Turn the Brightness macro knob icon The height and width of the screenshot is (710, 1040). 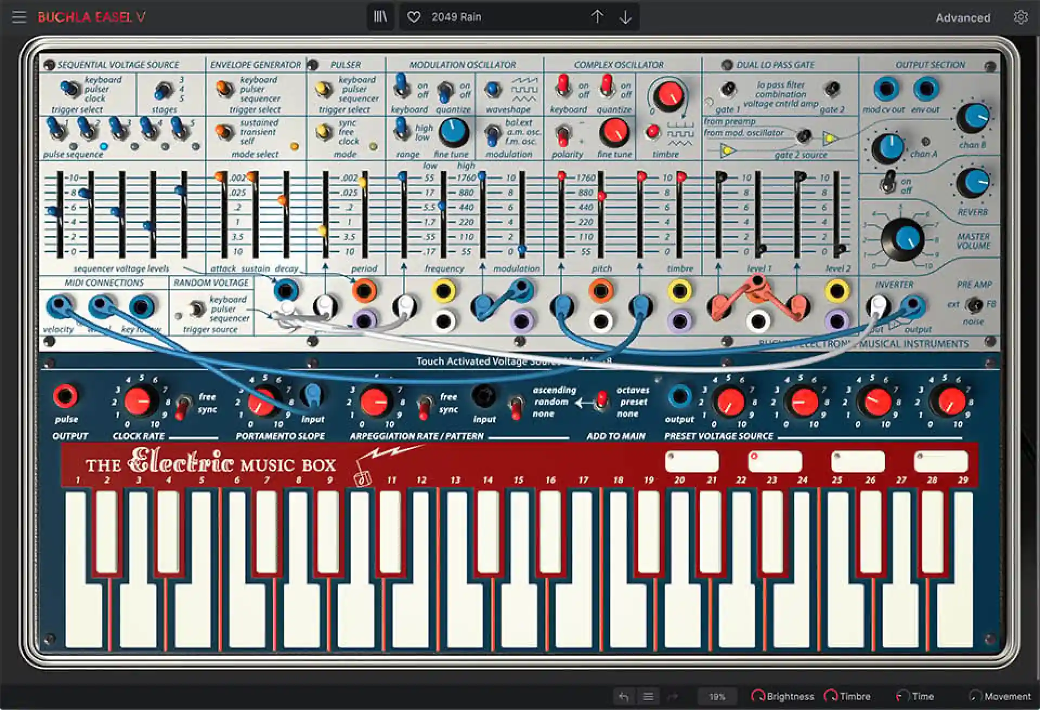[x=760, y=696]
